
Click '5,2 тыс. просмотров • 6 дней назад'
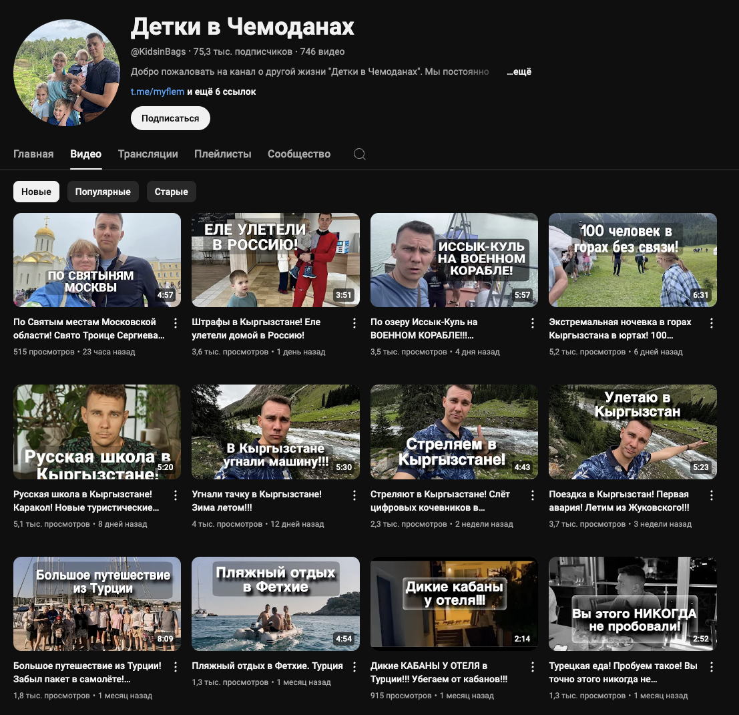click(x=615, y=352)
